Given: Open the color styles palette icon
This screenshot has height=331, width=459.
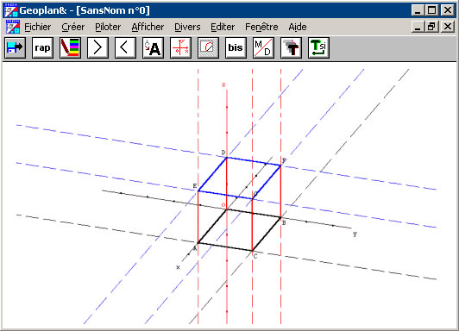Looking at the screenshot, I should pos(70,47).
